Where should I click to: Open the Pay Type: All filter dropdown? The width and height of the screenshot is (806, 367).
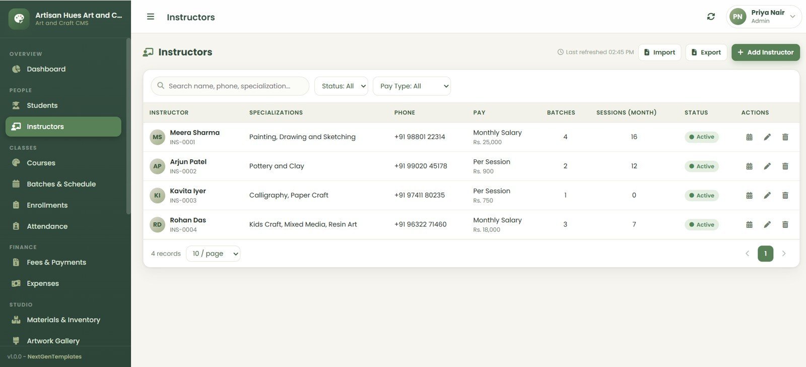(412, 86)
